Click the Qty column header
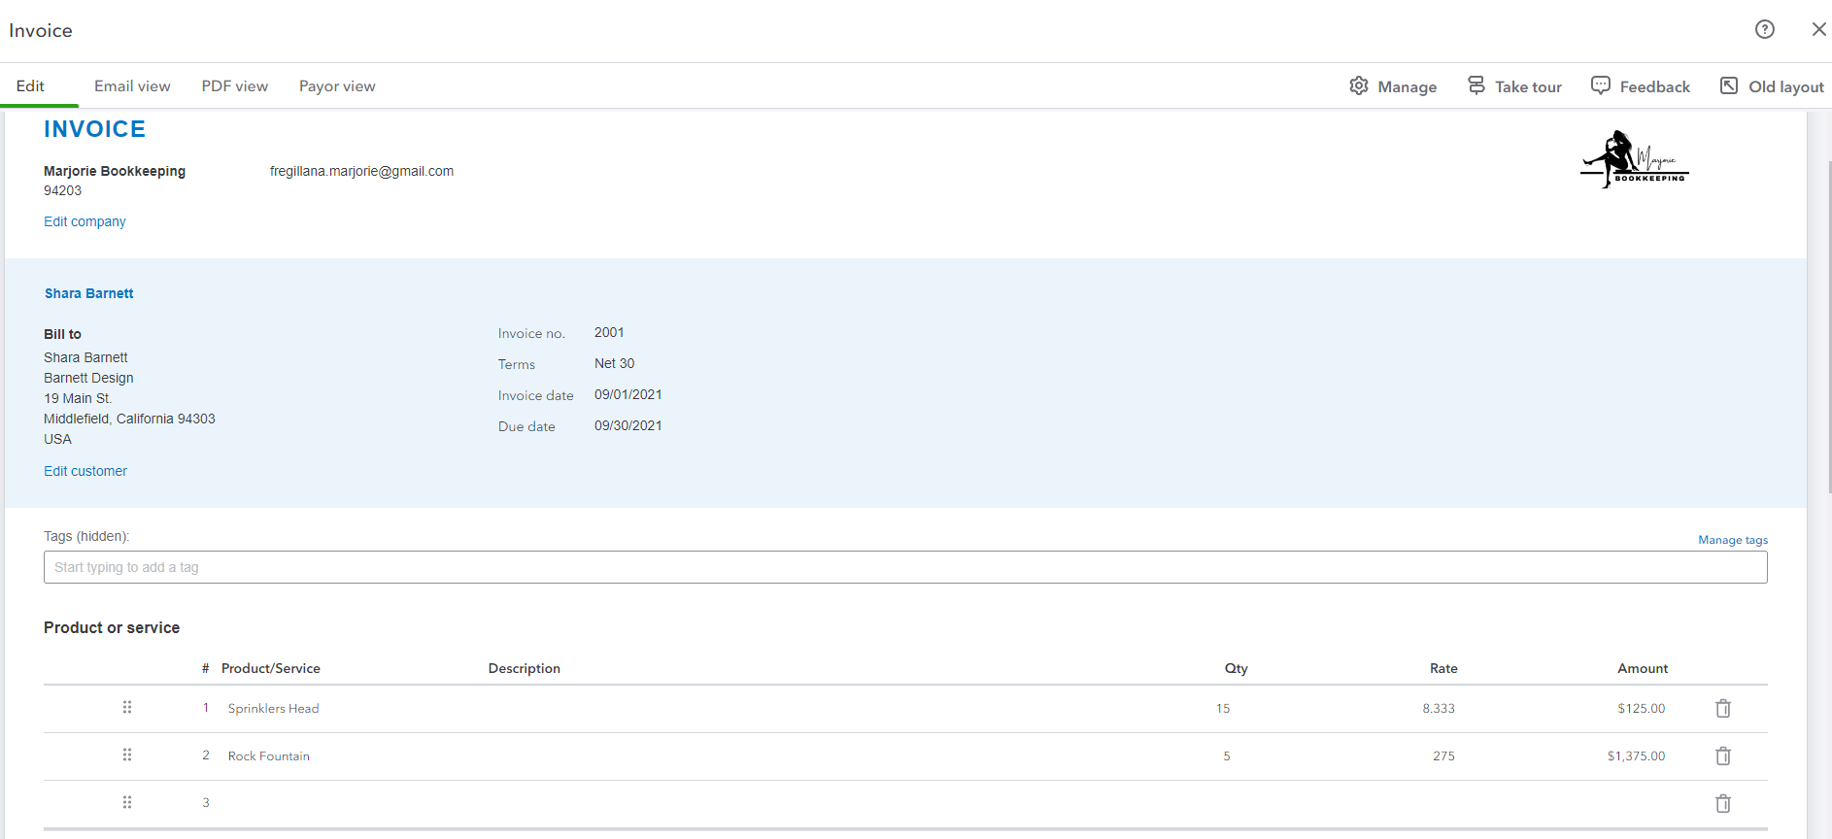The image size is (1832, 839). point(1237,668)
